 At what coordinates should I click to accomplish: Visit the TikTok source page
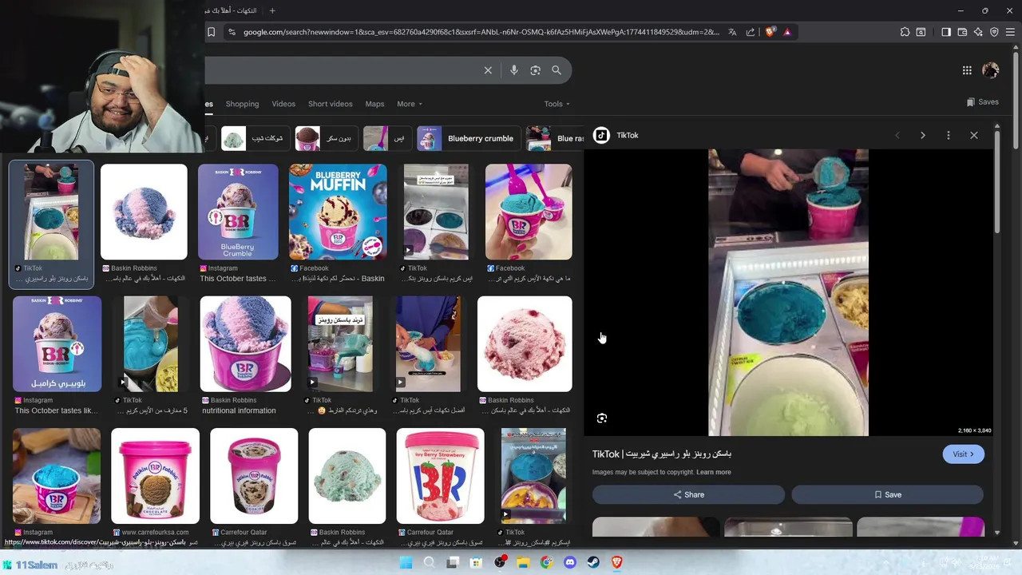(x=963, y=454)
